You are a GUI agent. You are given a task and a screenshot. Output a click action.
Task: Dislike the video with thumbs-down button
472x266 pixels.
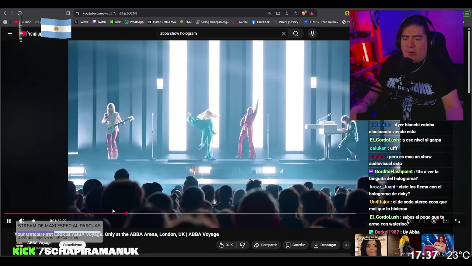pos(242,245)
